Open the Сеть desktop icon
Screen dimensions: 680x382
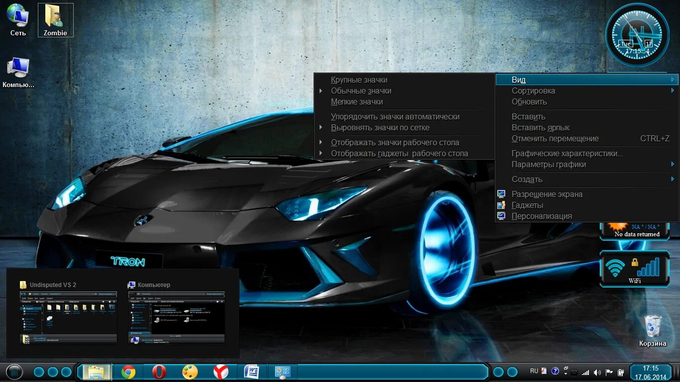tap(18, 19)
